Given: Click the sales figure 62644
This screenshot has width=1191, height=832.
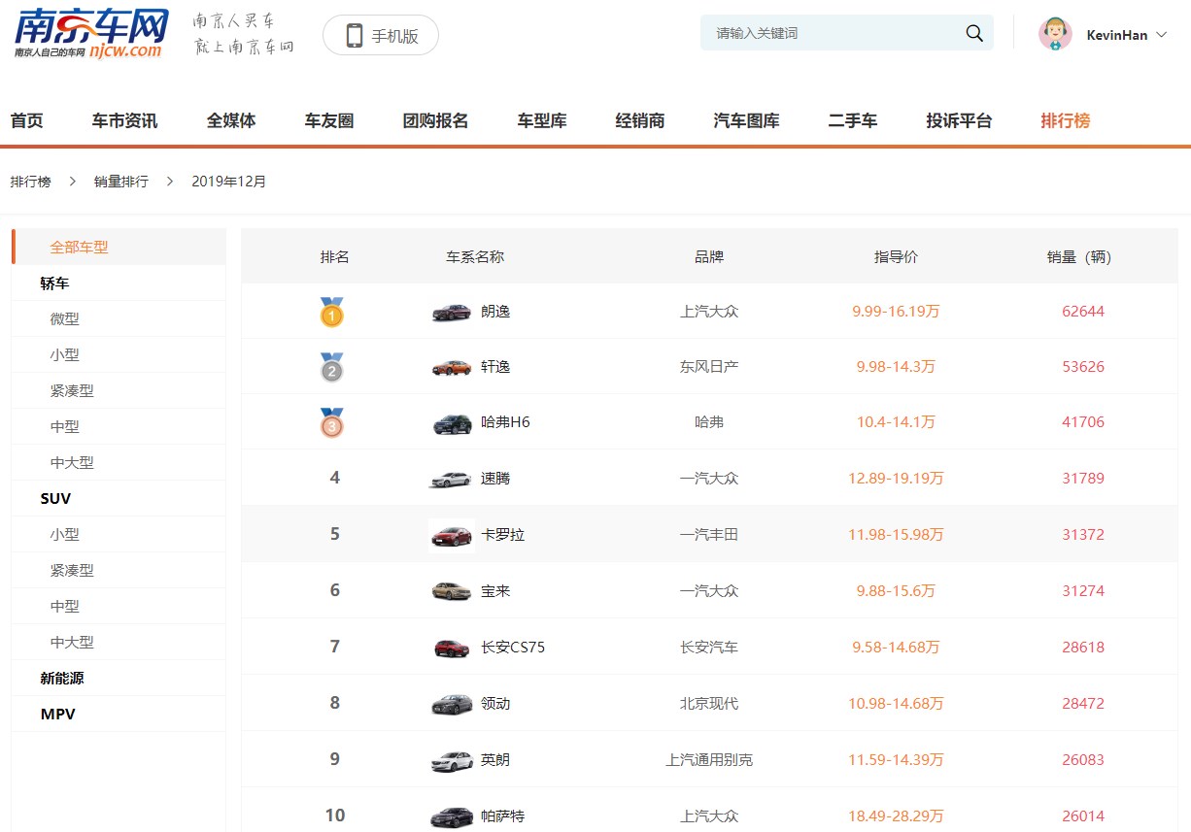Looking at the screenshot, I should [1083, 312].
